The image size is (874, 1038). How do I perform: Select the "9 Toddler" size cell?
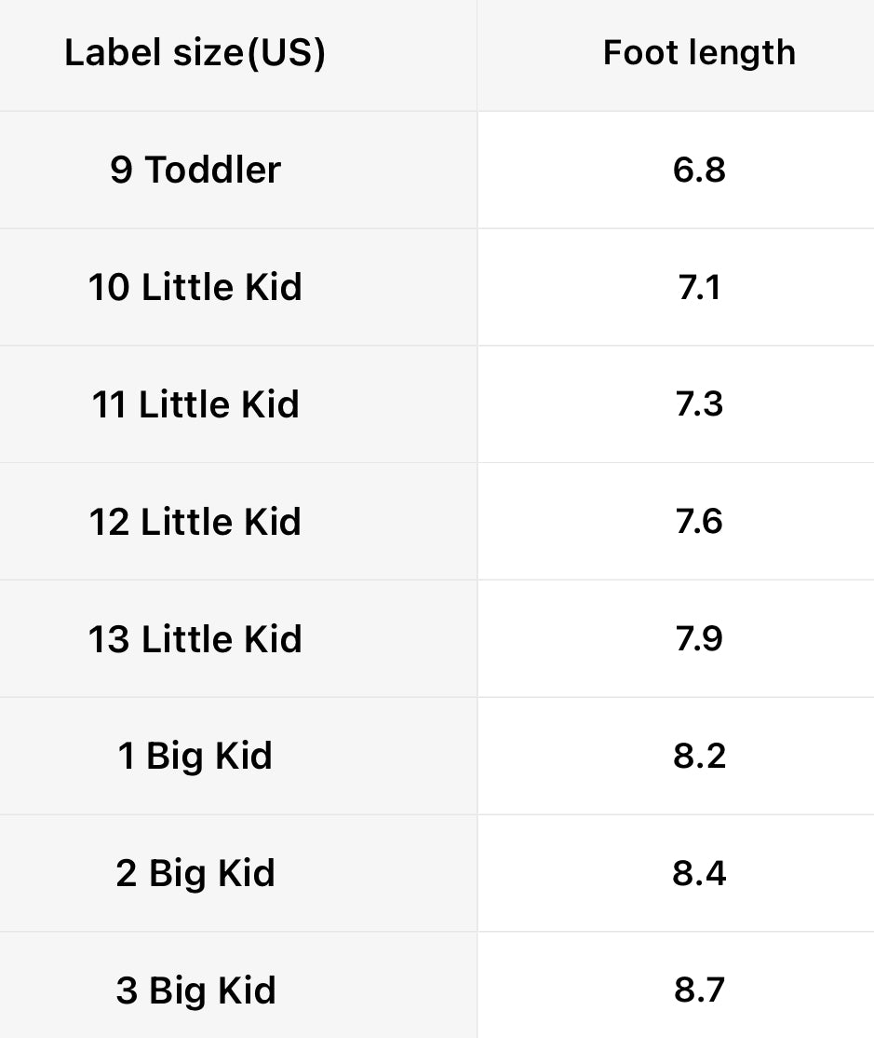pyautogui.click(x=195, y=171)
